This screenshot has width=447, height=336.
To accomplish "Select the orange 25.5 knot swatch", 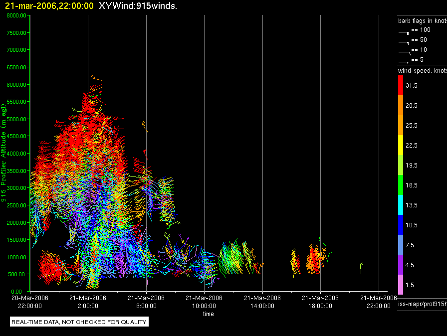I will [401, 125].
